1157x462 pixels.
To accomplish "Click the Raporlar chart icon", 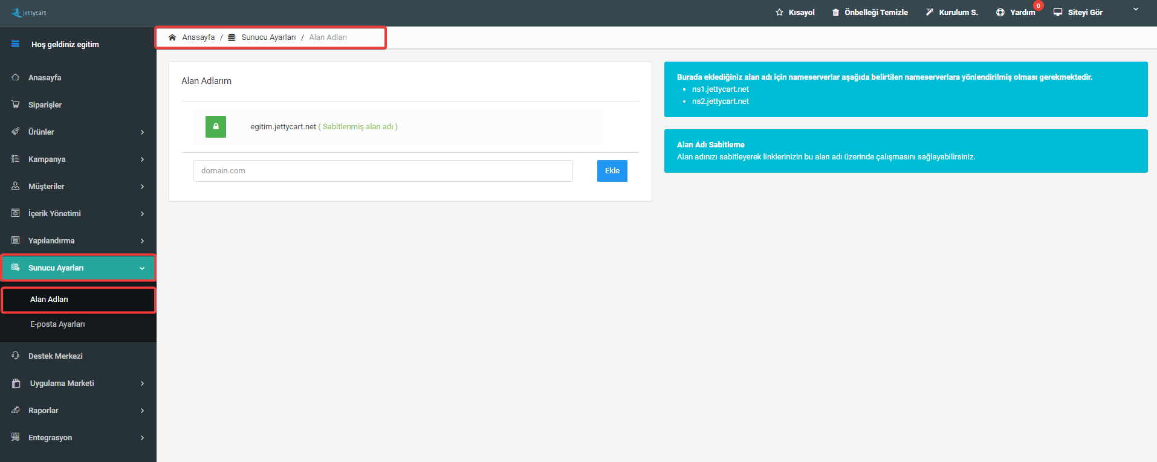I will click(16, 410).
